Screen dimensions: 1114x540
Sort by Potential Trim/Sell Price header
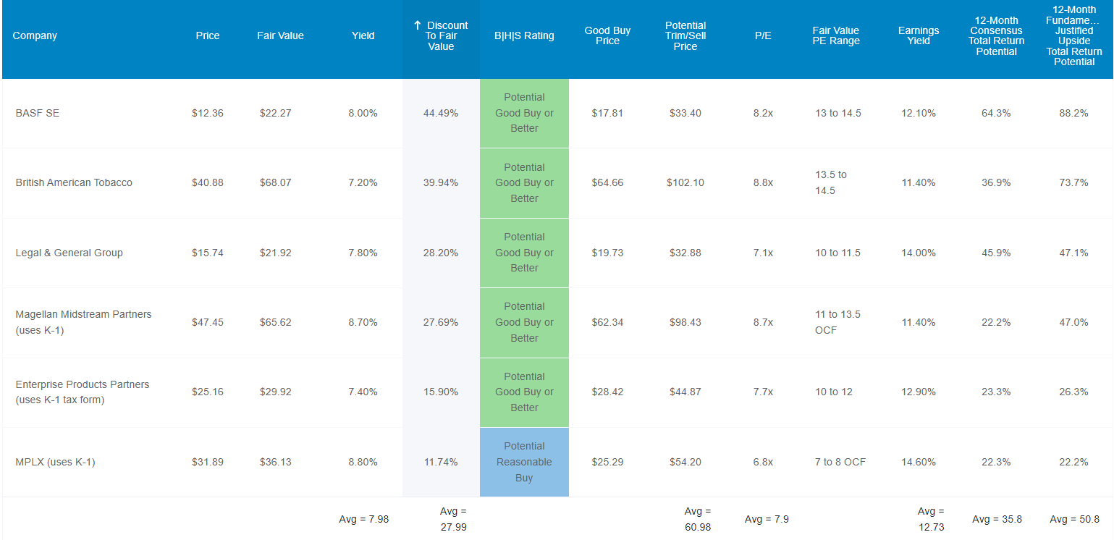tap(685, 35)
